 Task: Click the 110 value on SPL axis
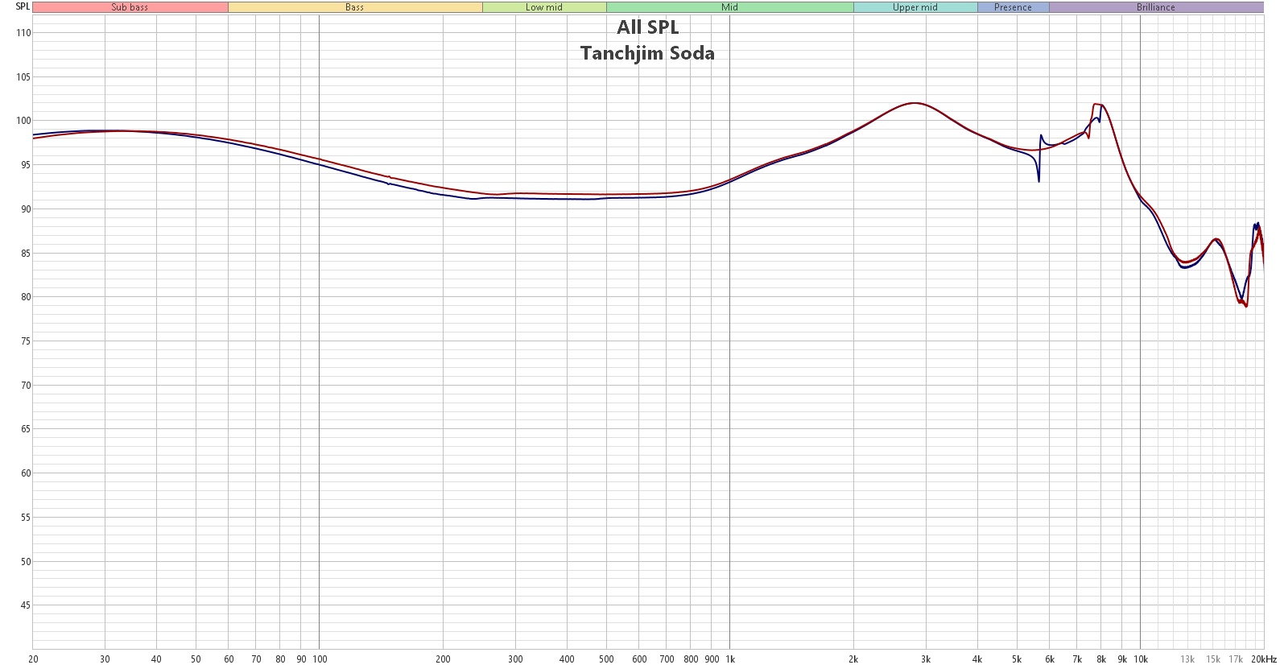[23, 33]
